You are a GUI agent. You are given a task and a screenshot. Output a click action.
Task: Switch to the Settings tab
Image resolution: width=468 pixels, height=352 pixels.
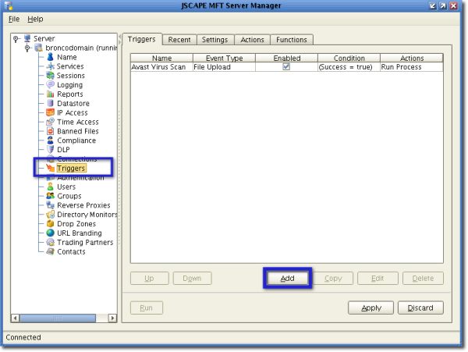coord(214,40)
